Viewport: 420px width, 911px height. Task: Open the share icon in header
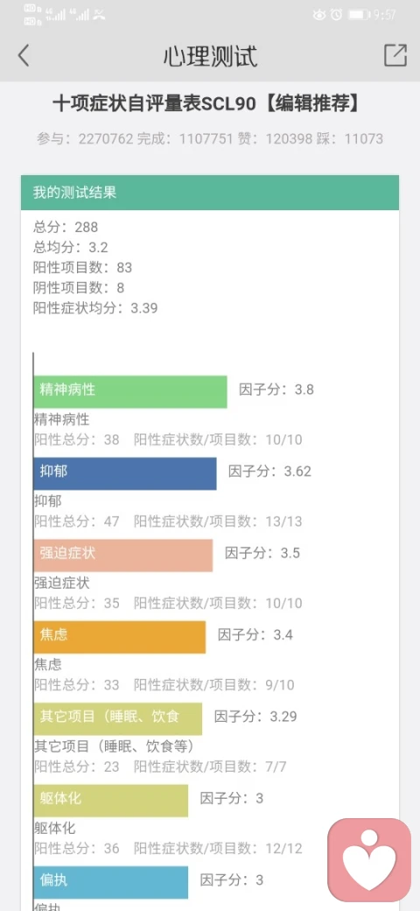point(395,55)
